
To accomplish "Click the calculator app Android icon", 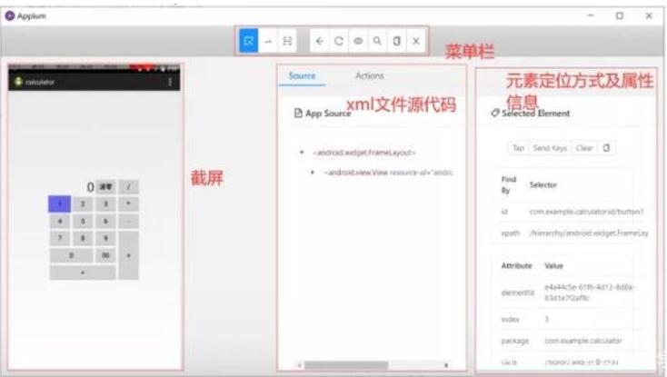I will click(x=18, y=82).
